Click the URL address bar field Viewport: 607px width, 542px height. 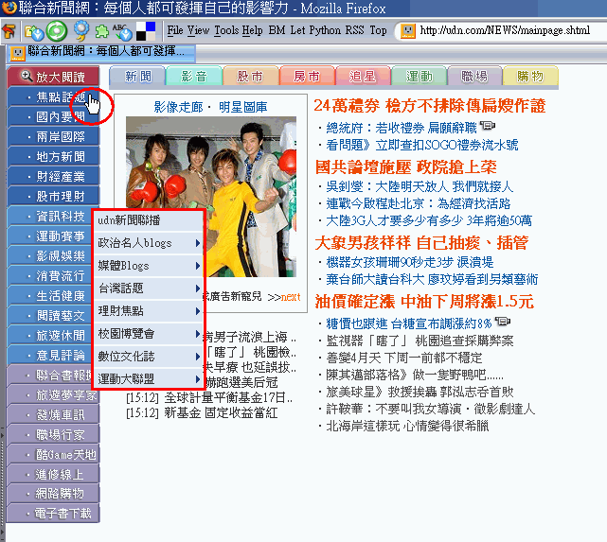(x=503, y=31)
